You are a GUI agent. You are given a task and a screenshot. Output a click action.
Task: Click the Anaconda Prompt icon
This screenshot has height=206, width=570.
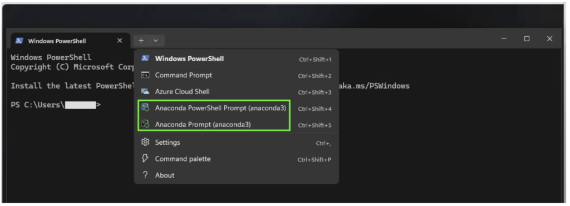(x=145, y=124)
